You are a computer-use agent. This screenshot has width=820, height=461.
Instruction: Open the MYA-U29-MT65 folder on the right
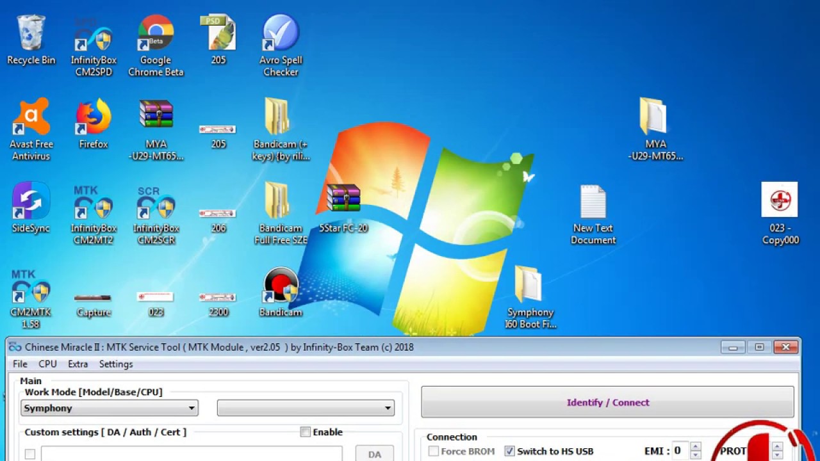click(x=655, y=130)
